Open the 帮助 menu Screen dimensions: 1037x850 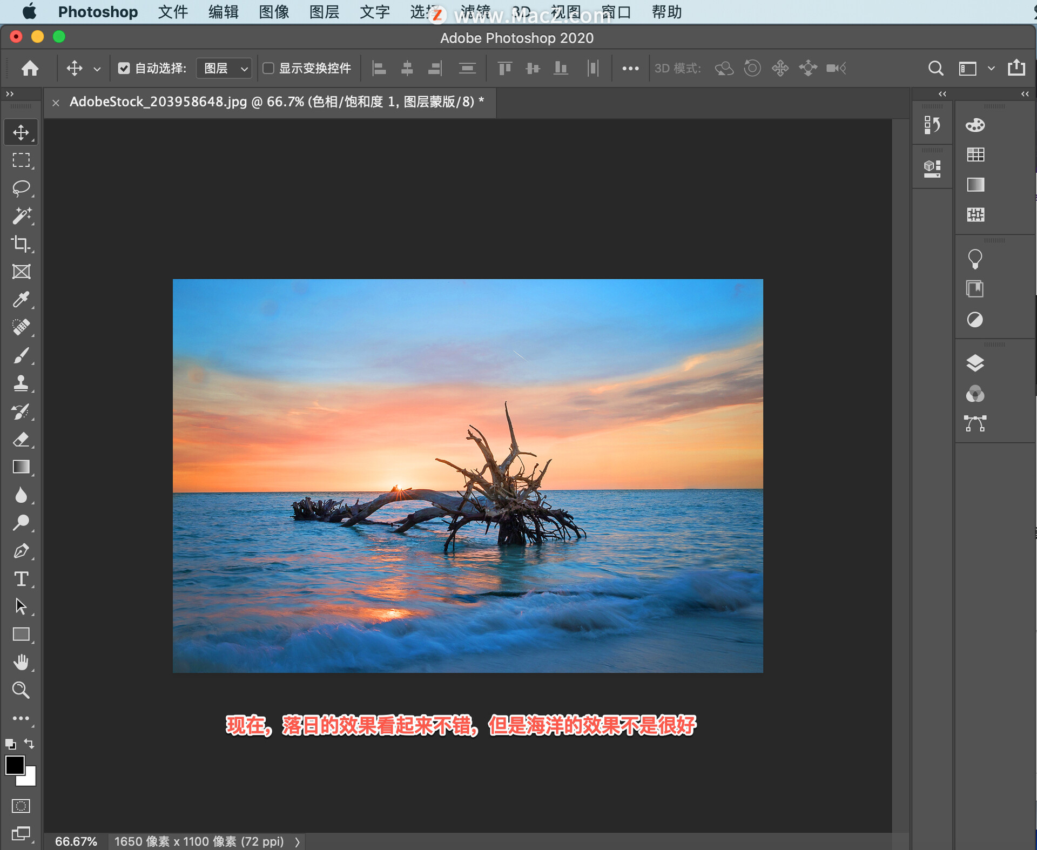coord(666,11)
